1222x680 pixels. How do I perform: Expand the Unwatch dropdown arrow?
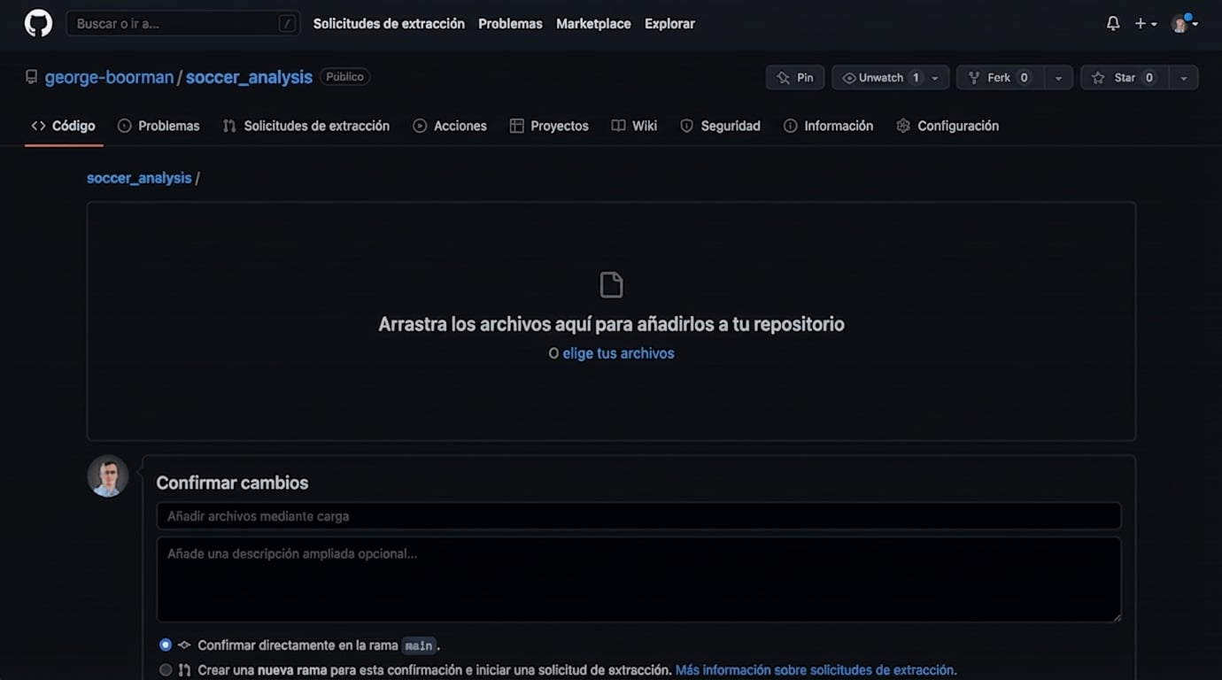click(935, 78)
